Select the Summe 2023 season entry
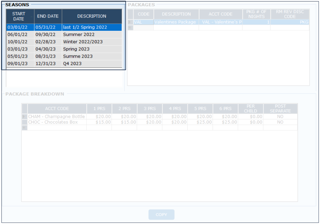Screen dimensions: 320x224 [78, 56]
